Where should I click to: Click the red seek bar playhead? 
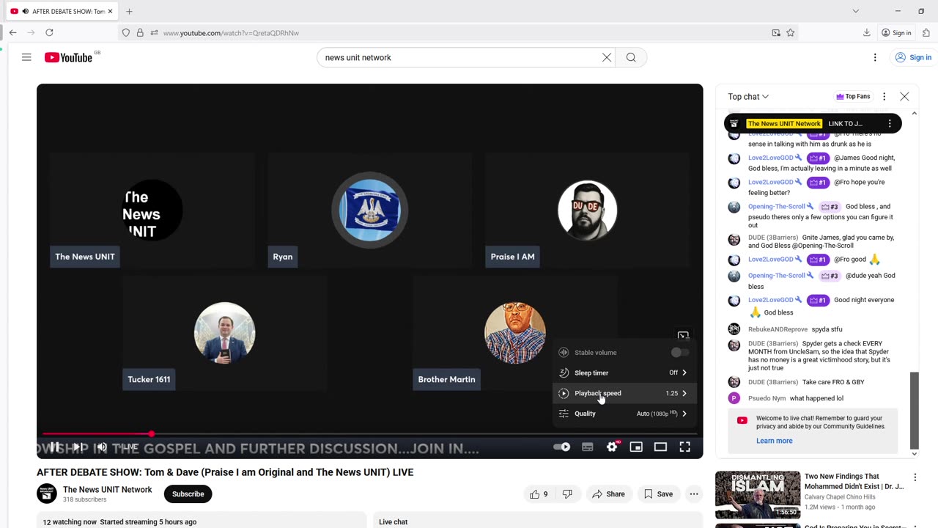click(x=151, y=434)
